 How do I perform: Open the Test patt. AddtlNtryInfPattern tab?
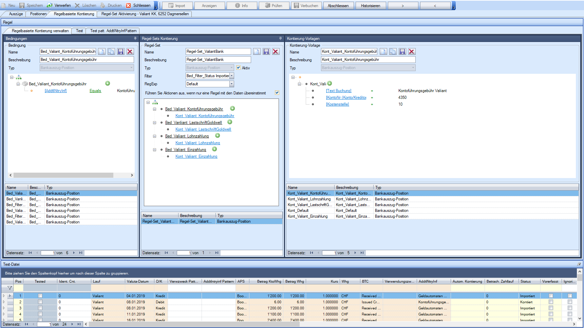[113, 31]
